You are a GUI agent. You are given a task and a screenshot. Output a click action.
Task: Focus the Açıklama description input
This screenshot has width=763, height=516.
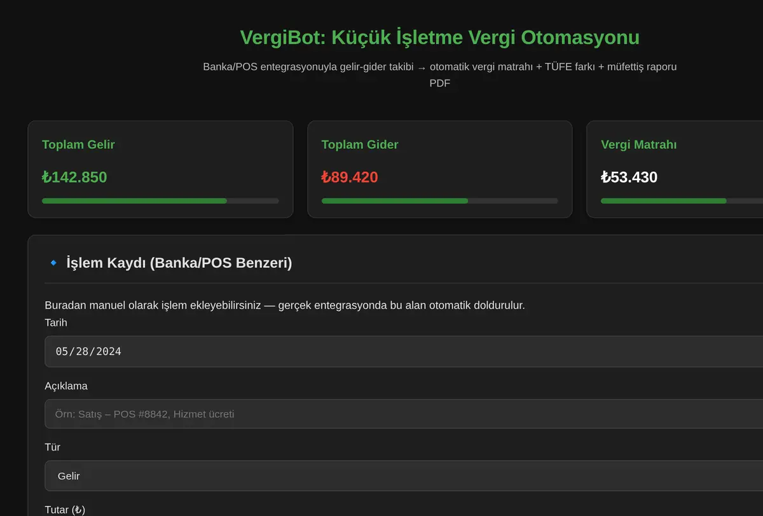click(404, 414)
